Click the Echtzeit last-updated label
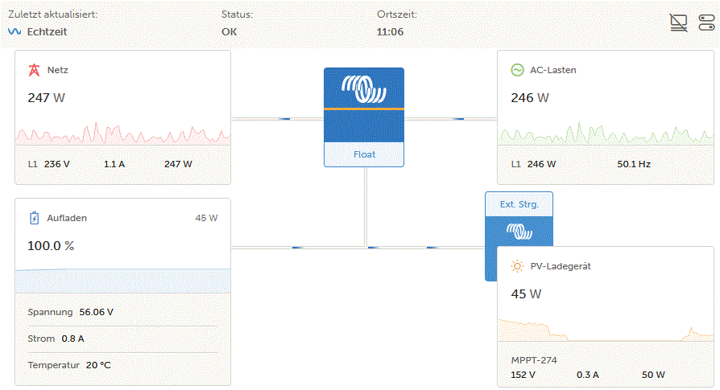Image resolution: width=720 pixels, height=390 pixels. tap(47, 31)
